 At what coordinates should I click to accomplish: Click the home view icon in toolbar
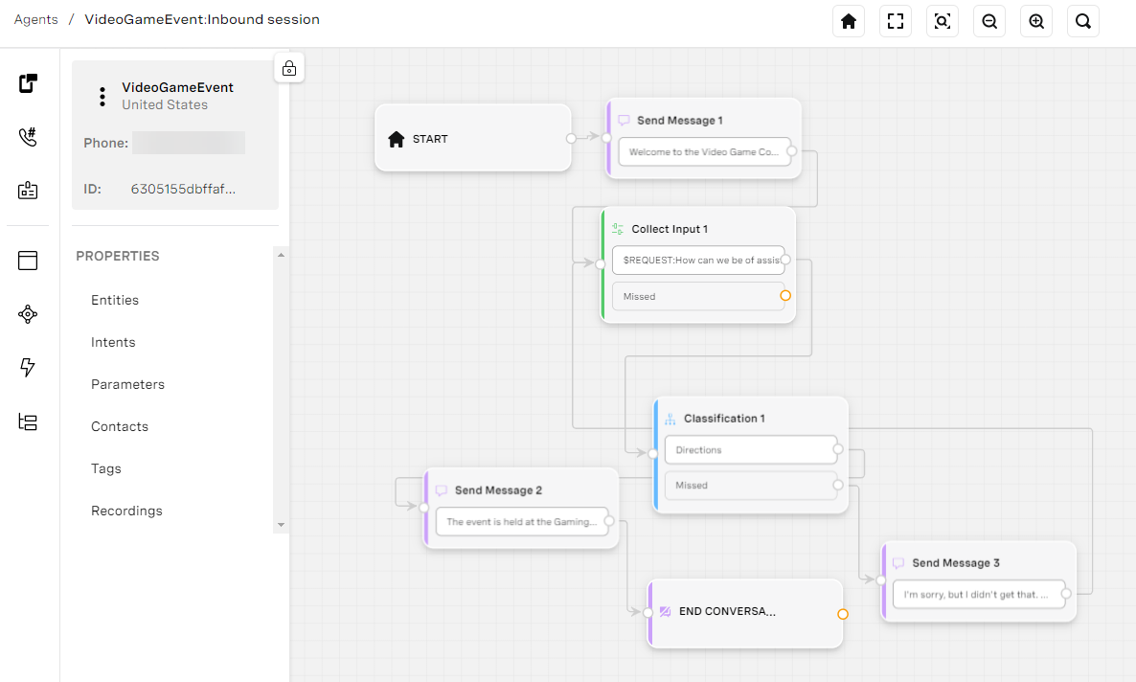click(849, 21)
